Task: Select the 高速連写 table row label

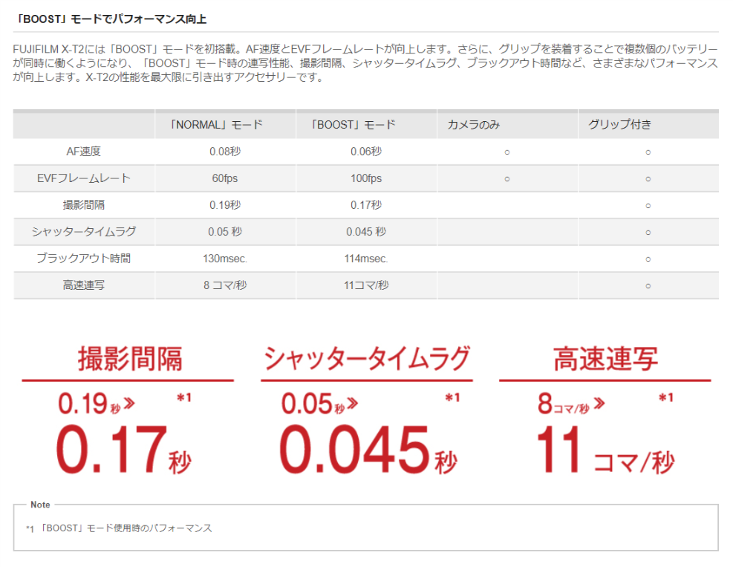Action: 84,285
